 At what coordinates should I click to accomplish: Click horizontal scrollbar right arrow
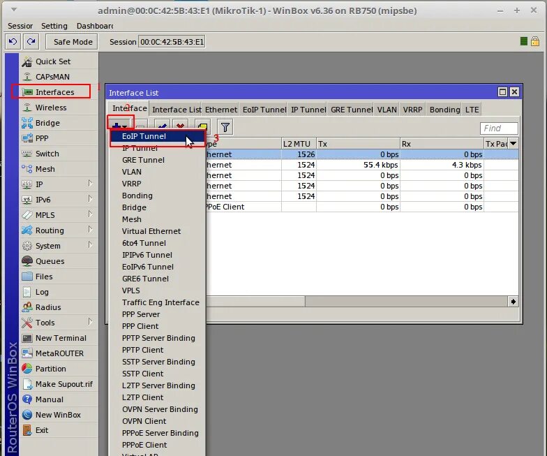click(x=513, y=302)
